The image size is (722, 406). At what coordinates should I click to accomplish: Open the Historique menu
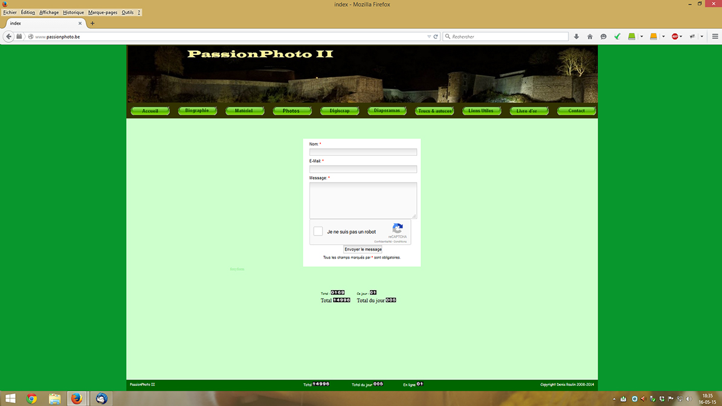74,13
